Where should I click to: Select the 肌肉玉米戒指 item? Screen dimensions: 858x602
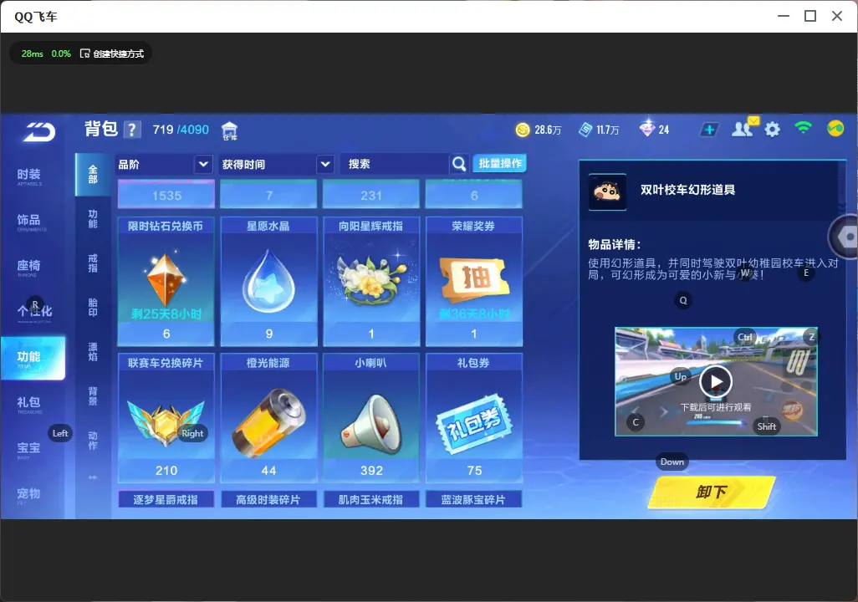tap(371, 500)
